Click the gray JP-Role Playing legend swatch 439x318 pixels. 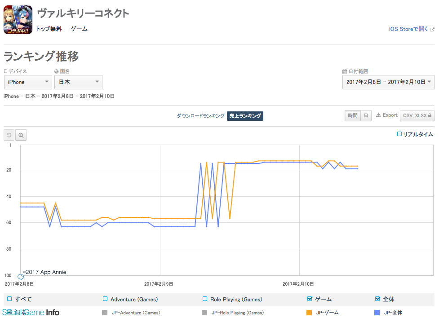click(x=204, y=313)
